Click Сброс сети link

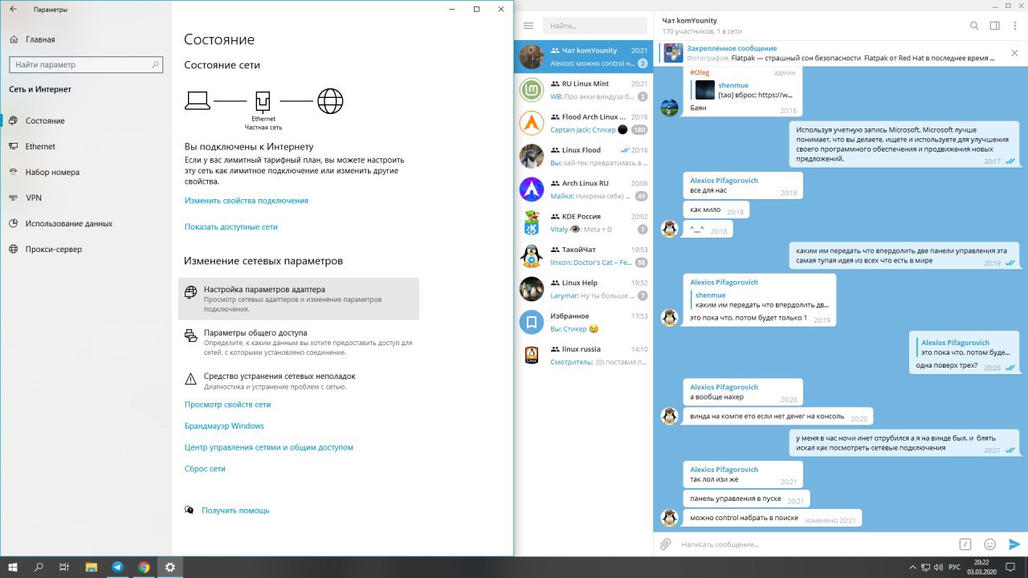(205, 469)
